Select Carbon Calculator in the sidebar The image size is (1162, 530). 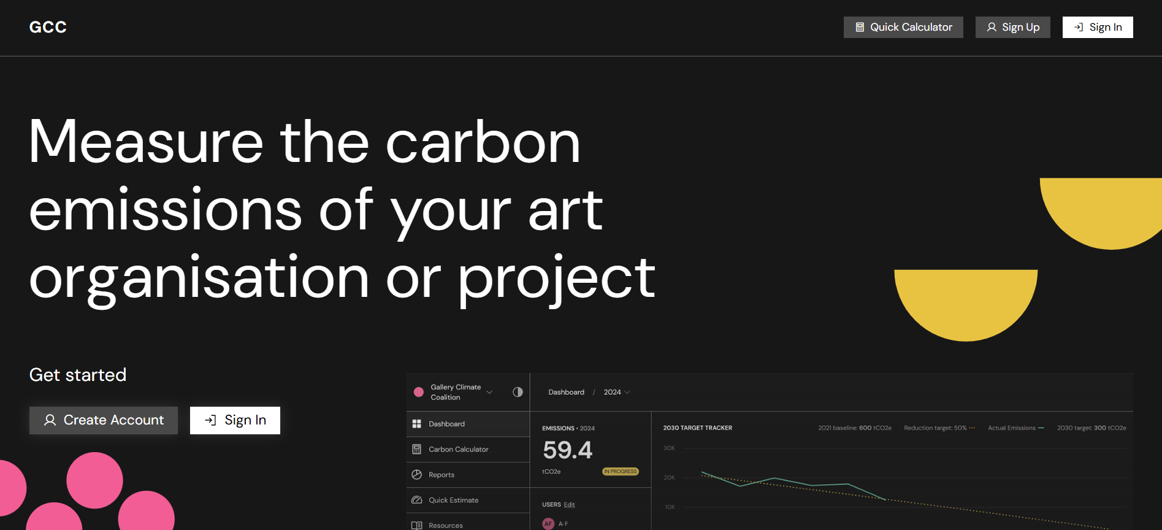point(468,450)
